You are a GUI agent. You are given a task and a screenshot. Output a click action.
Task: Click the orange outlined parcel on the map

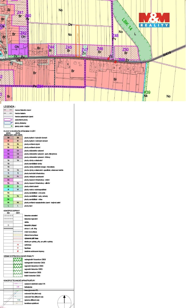point(77,41)
